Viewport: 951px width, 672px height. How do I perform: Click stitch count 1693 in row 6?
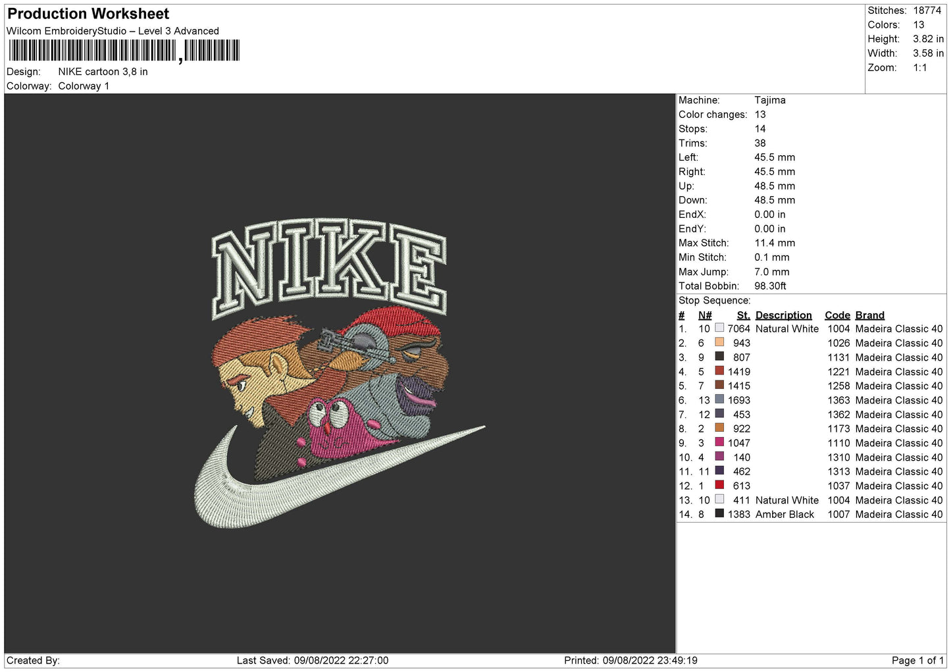click(x=738, y=400)
